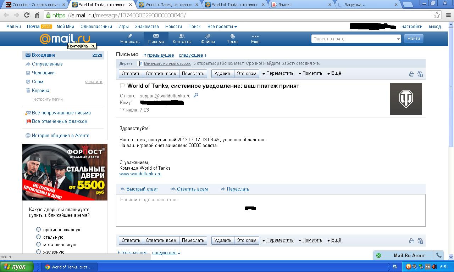Click the print icon above the message

click(411, 74)
